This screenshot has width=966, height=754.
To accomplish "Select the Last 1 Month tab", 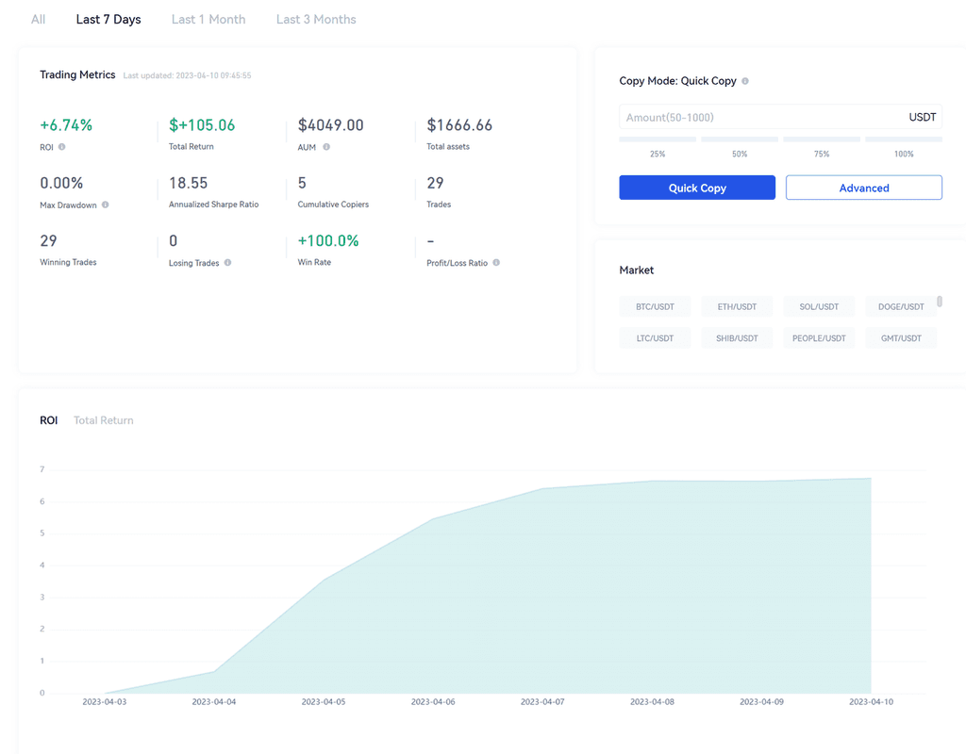I will point(208,19).
